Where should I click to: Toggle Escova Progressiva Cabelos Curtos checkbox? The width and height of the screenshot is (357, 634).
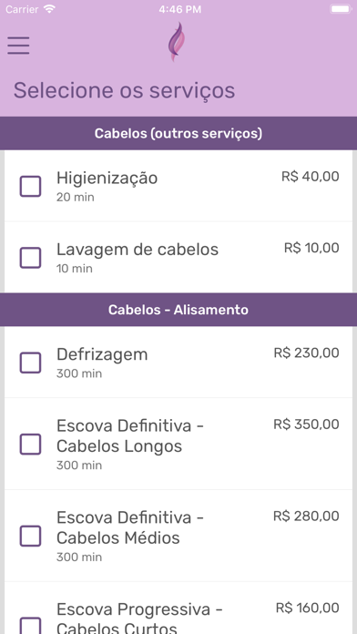click(x=30, y=625)
